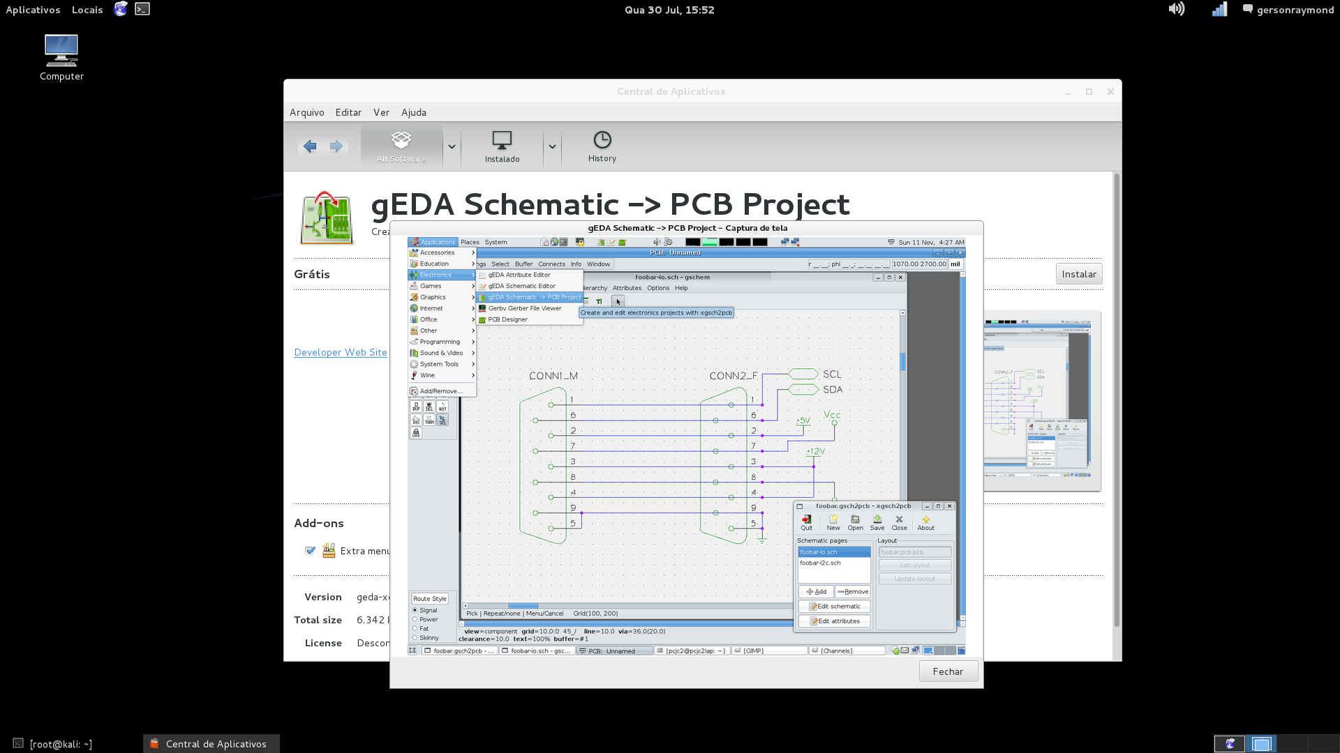Follow the Developer Web Site link
This screenshot has height=753, width=1340.
tap(341, 352)
